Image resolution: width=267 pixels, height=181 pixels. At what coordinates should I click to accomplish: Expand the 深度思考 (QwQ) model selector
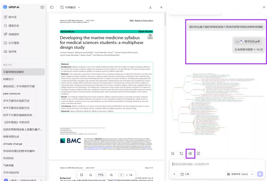[252, 174]
